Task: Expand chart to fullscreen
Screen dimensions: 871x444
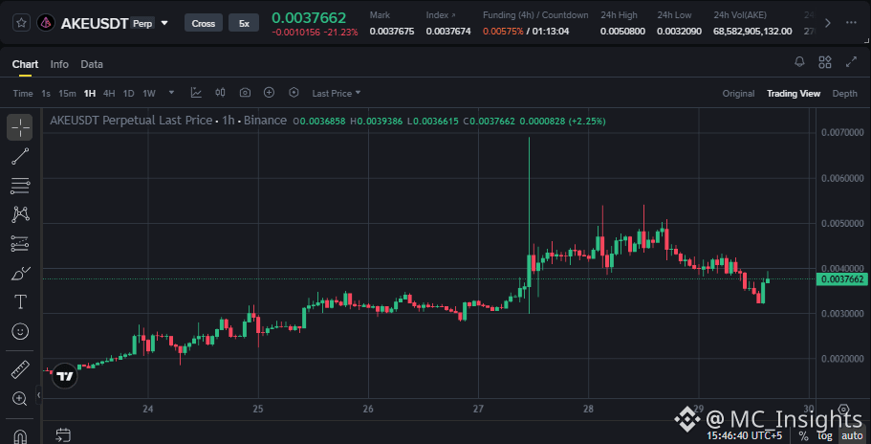Action: click(851, 61)
